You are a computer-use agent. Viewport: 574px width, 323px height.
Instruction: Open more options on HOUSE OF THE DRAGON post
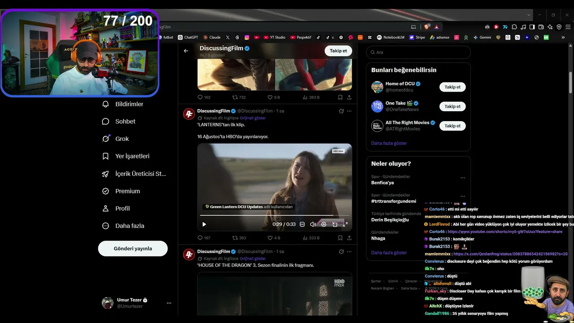pyautogui.click(x=349, y=252)
